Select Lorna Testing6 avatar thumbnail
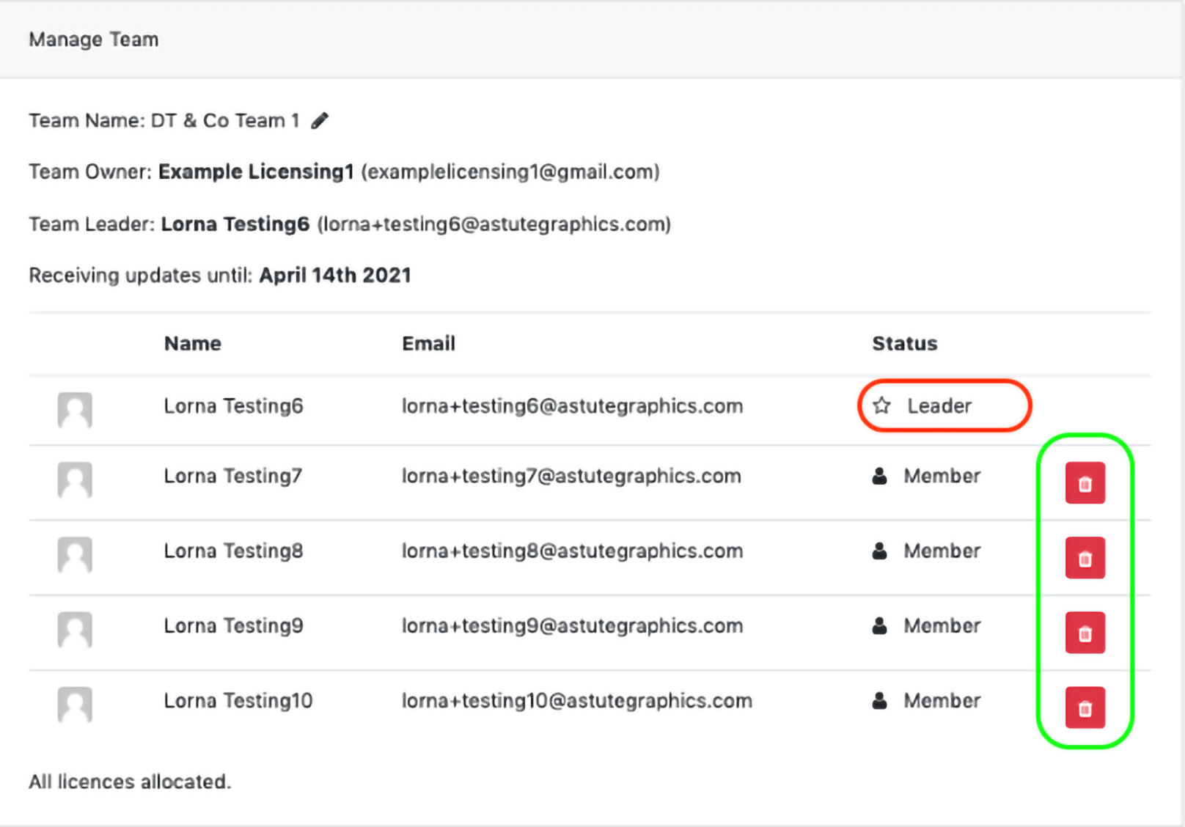Viewport: 1185px width, 827px height. coord(75,409)
